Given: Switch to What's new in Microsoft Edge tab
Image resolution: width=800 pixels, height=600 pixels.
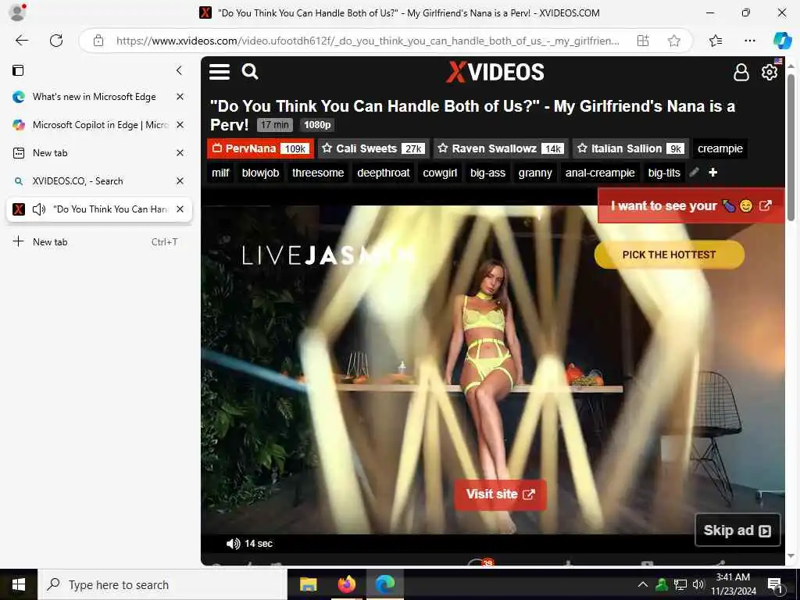Looking at the screenshot, I should (x=95, y=96).
